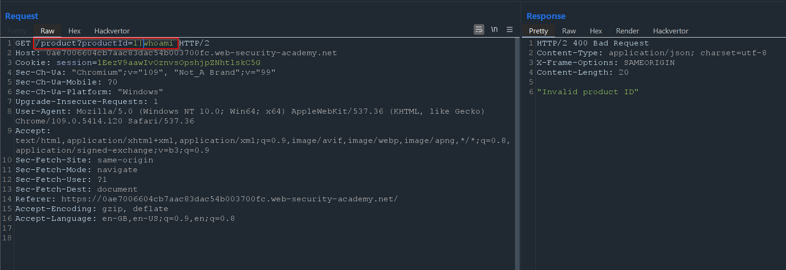Image resolution: width=786 pixels, height=270 pixels.
Task: Click the Cookie session value
Action: tap(179, 63)
